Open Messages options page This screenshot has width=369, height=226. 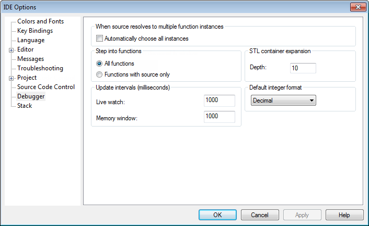(x=30, y=59)
